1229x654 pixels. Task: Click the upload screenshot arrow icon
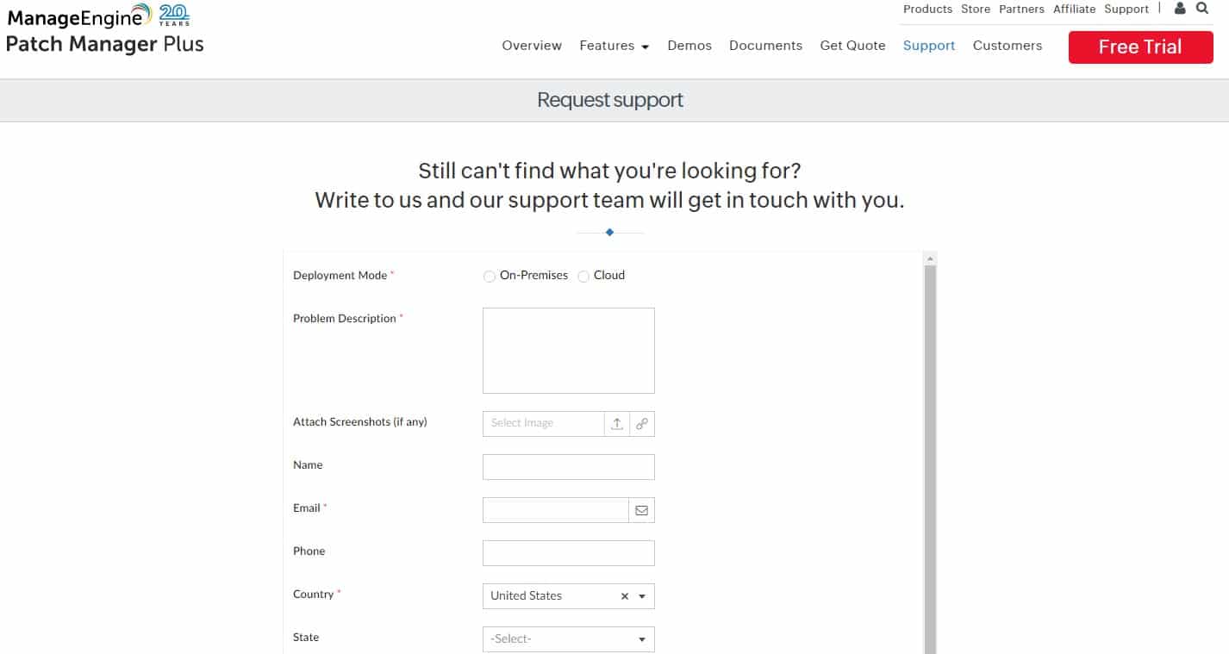[x=617, y=424]
